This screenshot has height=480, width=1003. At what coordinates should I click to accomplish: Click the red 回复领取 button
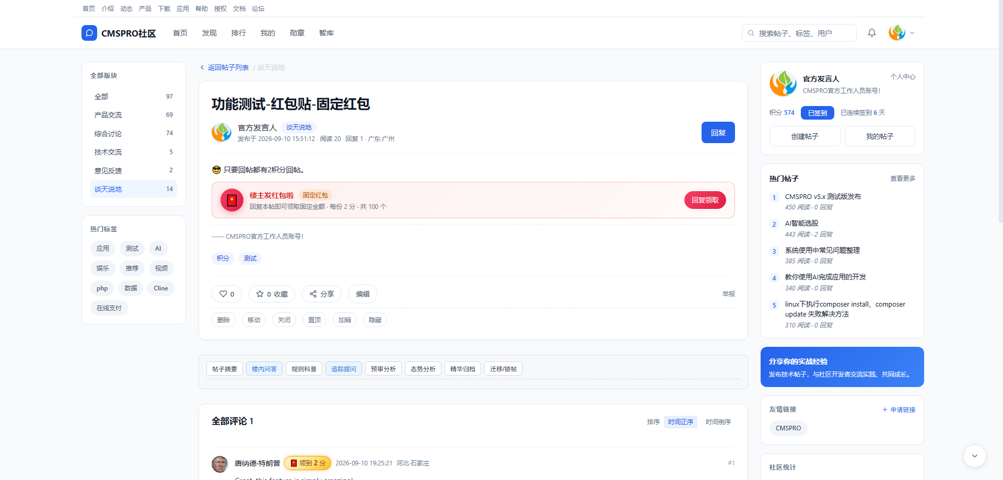click(x=705, y=200)
